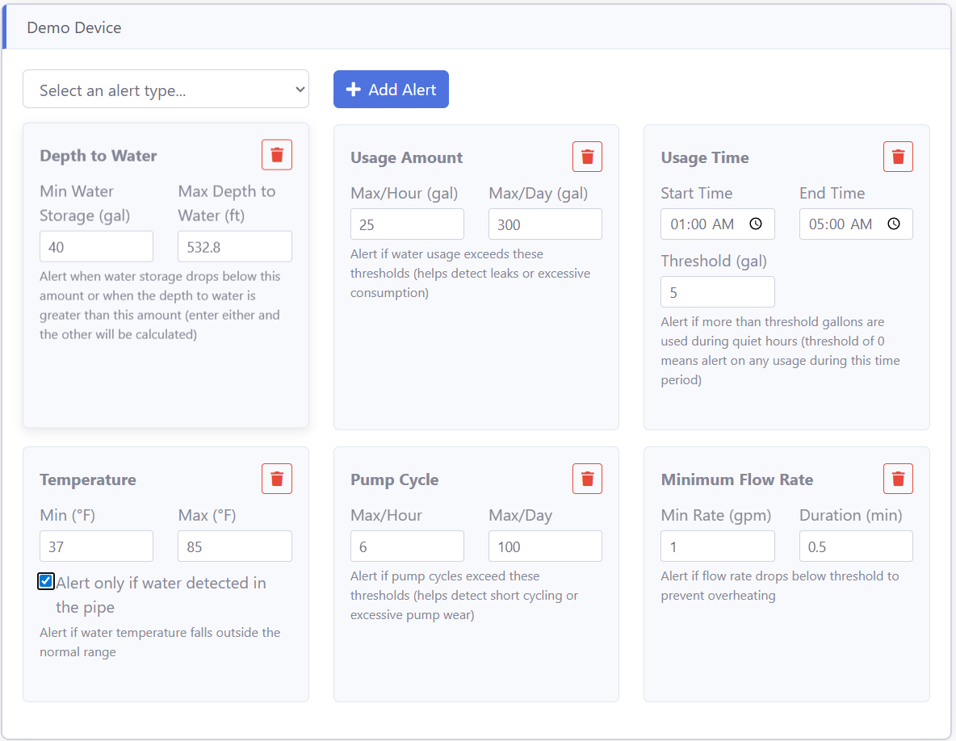The width and height of the screenshot is (956, 741).
Task: Uncheck Alert only if water detected
Action: click(46, 581)
